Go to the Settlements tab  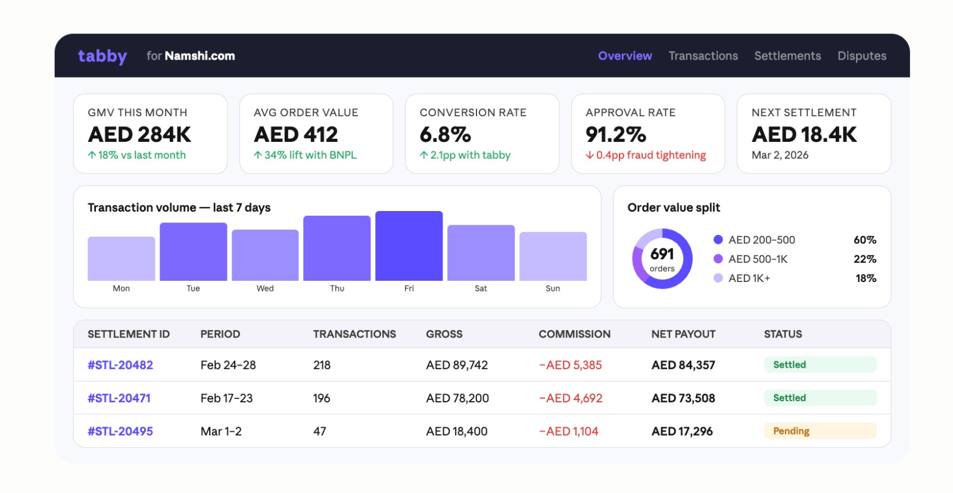pos(787,56)
